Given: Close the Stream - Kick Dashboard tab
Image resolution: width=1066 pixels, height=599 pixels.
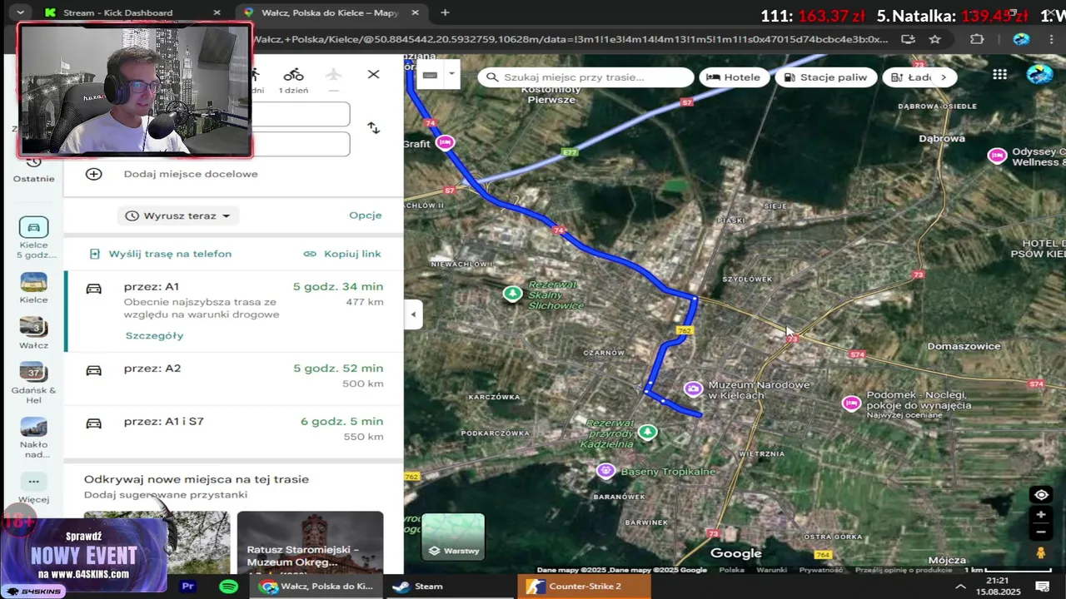Looking at the screenshot, I should [x=217, y=12].
